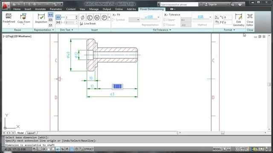Open the Add-Ins ribbon tab
Image resolution: width=273 pixels, height=153 pixels.
(x=131, y=9)
